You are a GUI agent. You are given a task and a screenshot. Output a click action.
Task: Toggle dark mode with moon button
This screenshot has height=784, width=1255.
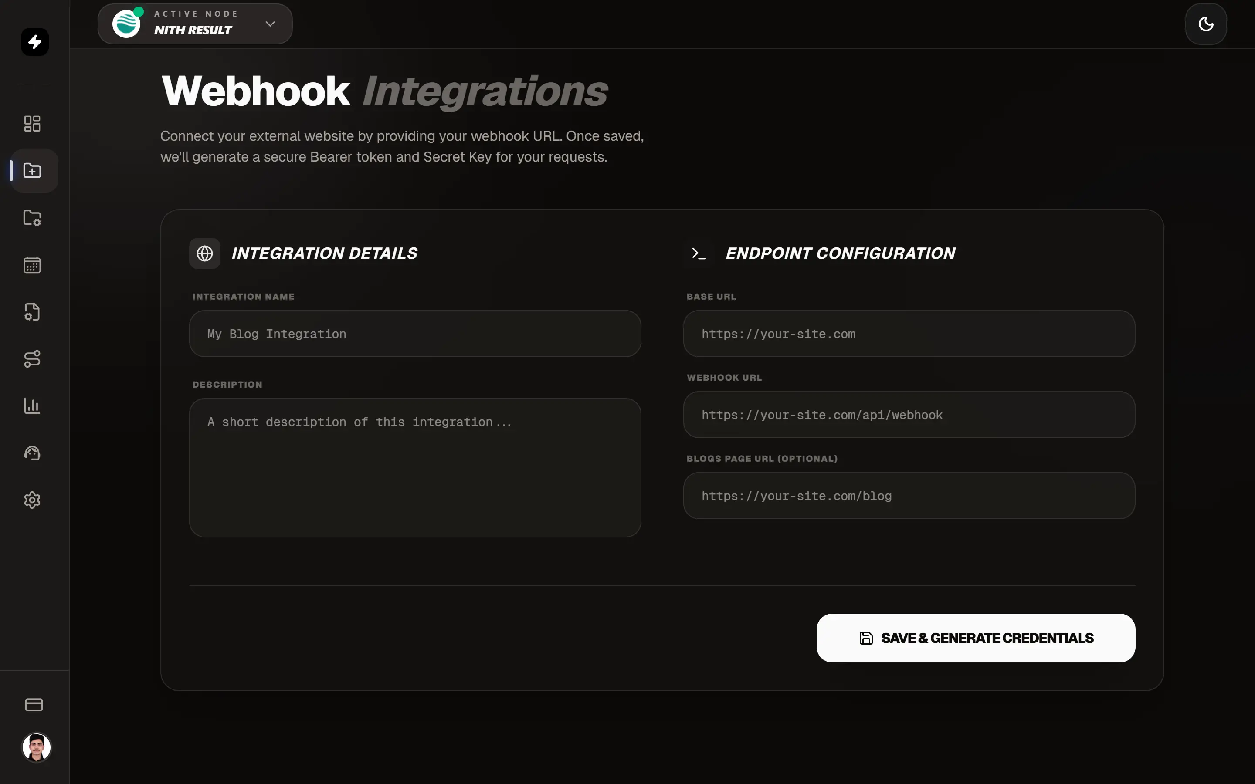(x=1205, y=24)
